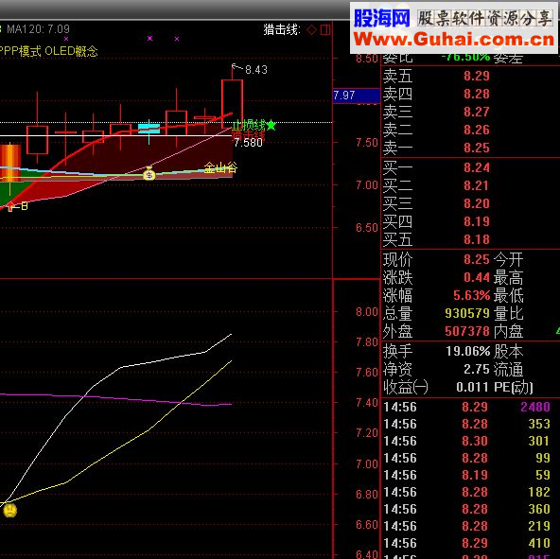Image resolution: width=560 pixels, height=559 pixels.
Task: Click the 8.00 indicator axis label
Action: [x=366, y=312]
